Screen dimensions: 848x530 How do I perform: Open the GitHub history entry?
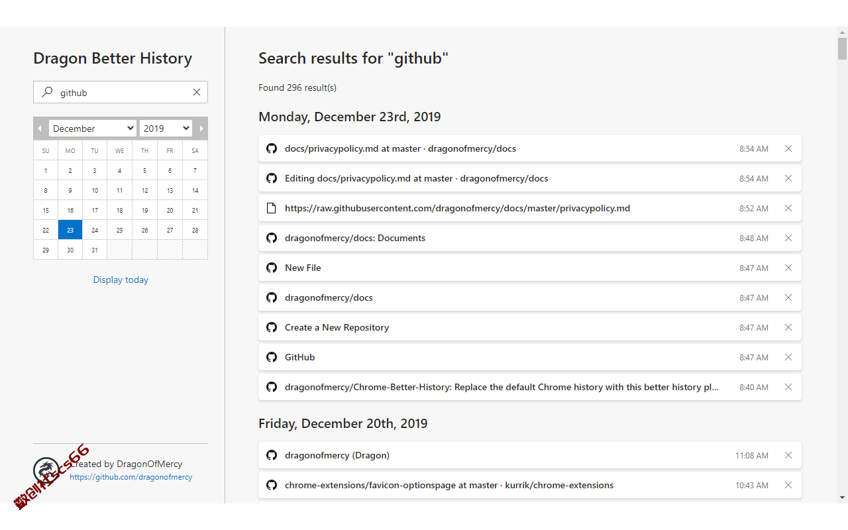click(530, 357)
